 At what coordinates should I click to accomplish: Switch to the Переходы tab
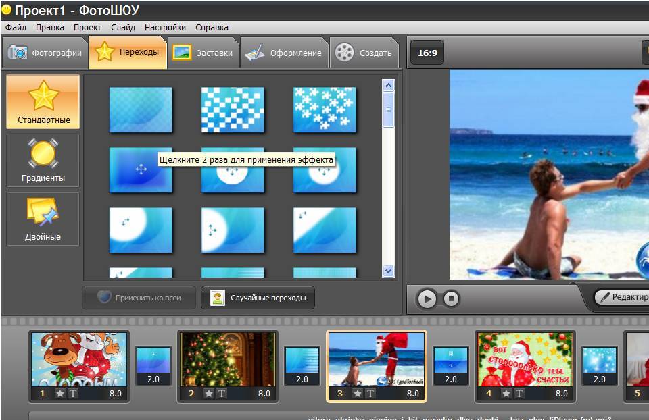128,52
